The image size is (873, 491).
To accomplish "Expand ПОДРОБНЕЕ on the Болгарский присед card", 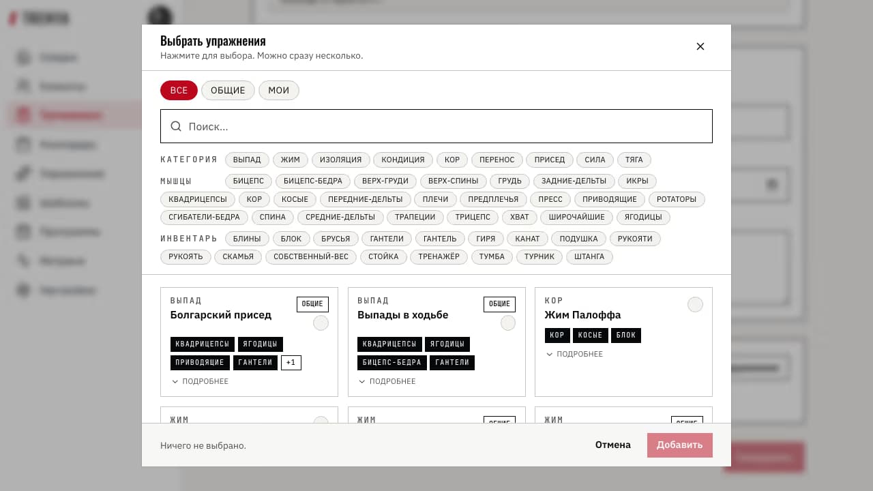I will coord(200,381).
